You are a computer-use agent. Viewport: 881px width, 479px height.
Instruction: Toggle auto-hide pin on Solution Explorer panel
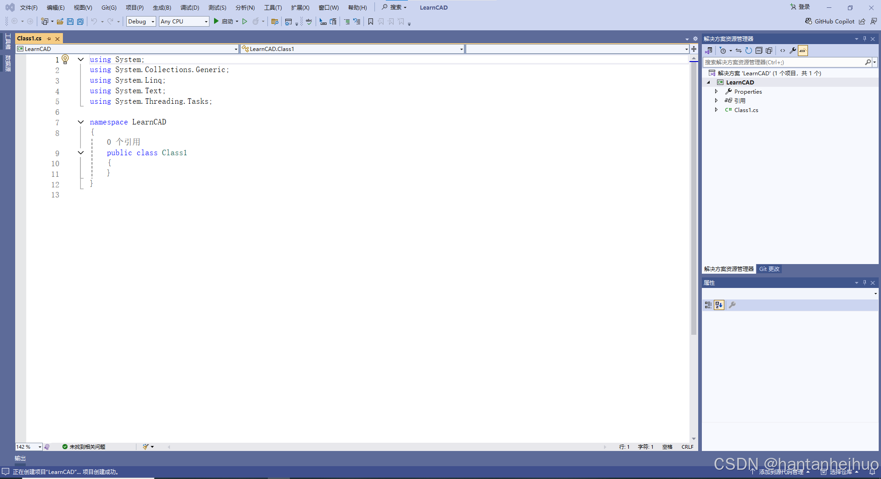pos(864,39)
